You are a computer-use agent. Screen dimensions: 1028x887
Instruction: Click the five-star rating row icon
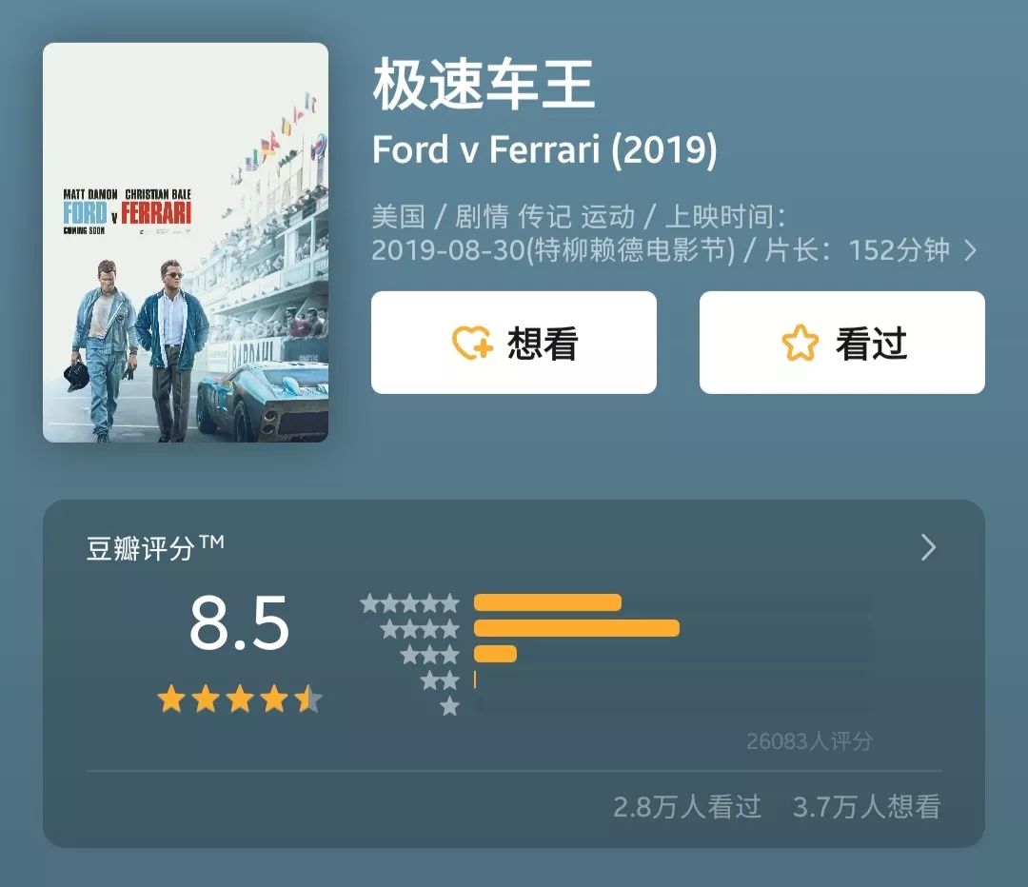(410, 603)
